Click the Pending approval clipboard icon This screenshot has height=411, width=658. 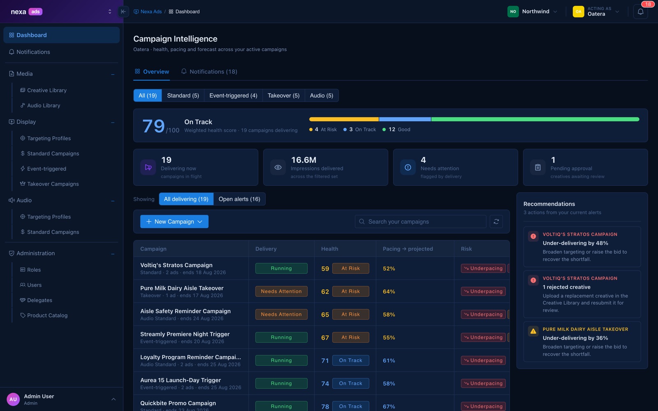[538, 167]
